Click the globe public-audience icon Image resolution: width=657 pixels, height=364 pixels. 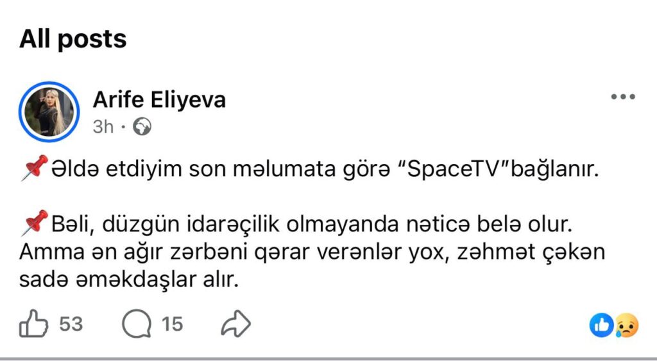tap(142, 127)
